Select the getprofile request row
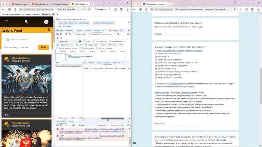The width and height of the screenshot is (262, 147). [x=69, y=66]
